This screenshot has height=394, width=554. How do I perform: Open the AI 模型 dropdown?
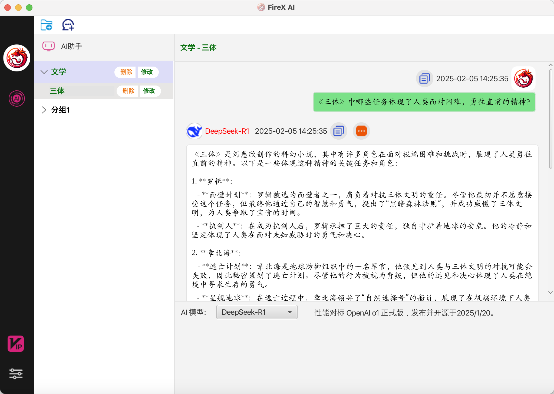257,312
